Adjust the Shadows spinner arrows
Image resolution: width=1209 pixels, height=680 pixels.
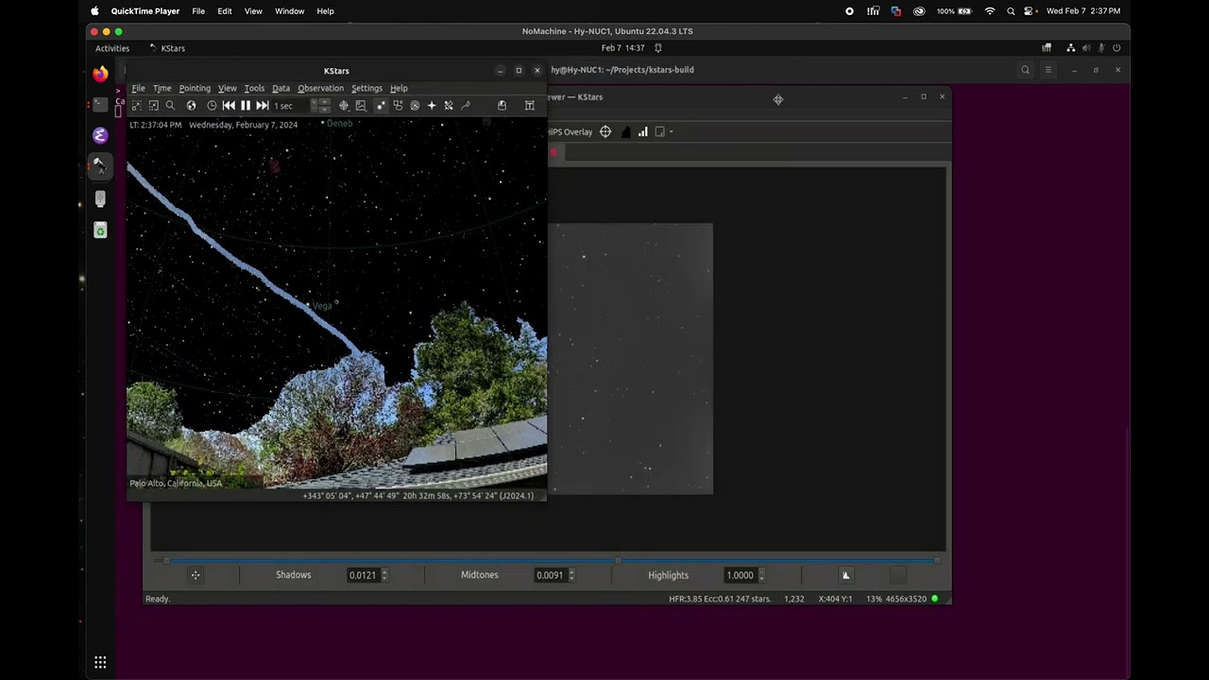(383, 575)
